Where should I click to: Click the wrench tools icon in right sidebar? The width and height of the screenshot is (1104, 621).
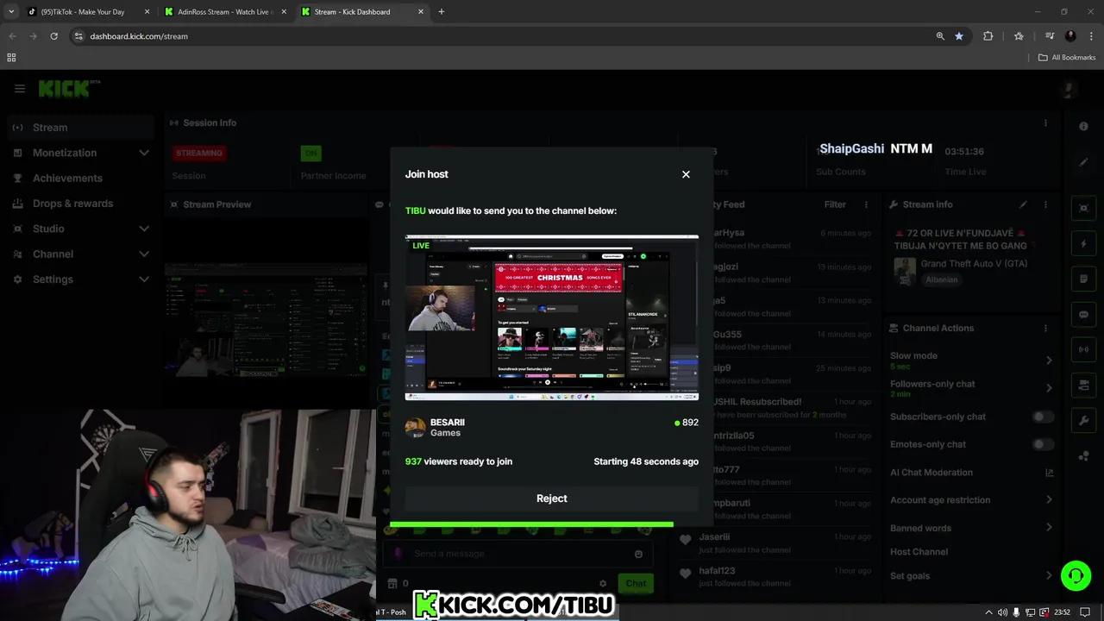(1083, 420)
